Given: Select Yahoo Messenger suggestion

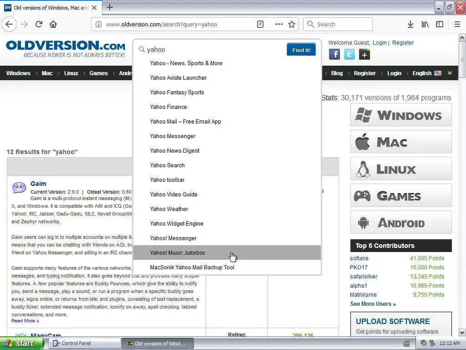Looking at the screenshot, I should point(227,136).
